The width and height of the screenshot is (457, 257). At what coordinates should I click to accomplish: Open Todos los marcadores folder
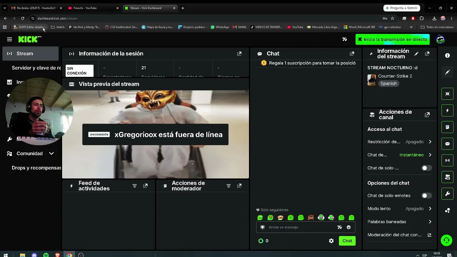[x=437, y=27]
